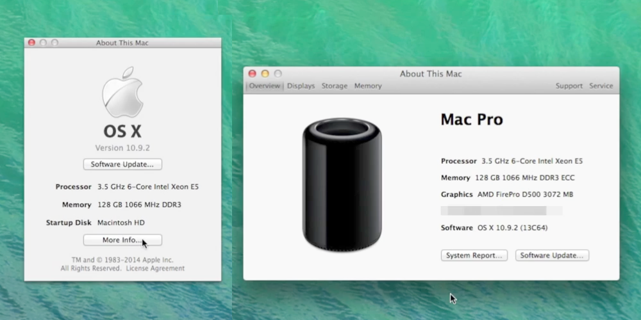Click processor text in small About window
The width and height of the screenshot is (641, 320).
[x=148, y=186]
